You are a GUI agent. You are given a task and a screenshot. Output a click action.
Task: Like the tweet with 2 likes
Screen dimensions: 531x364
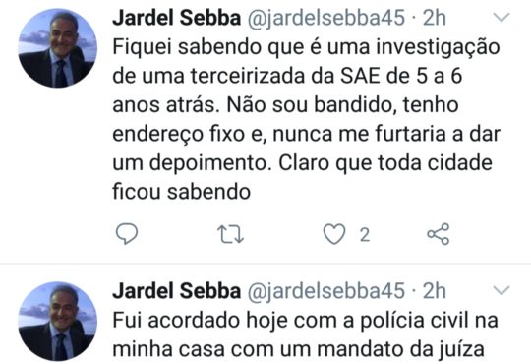click(334, 234)
